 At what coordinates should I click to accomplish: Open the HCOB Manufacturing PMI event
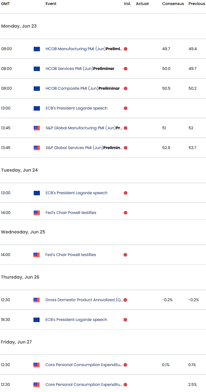click(x=84, y=49)
